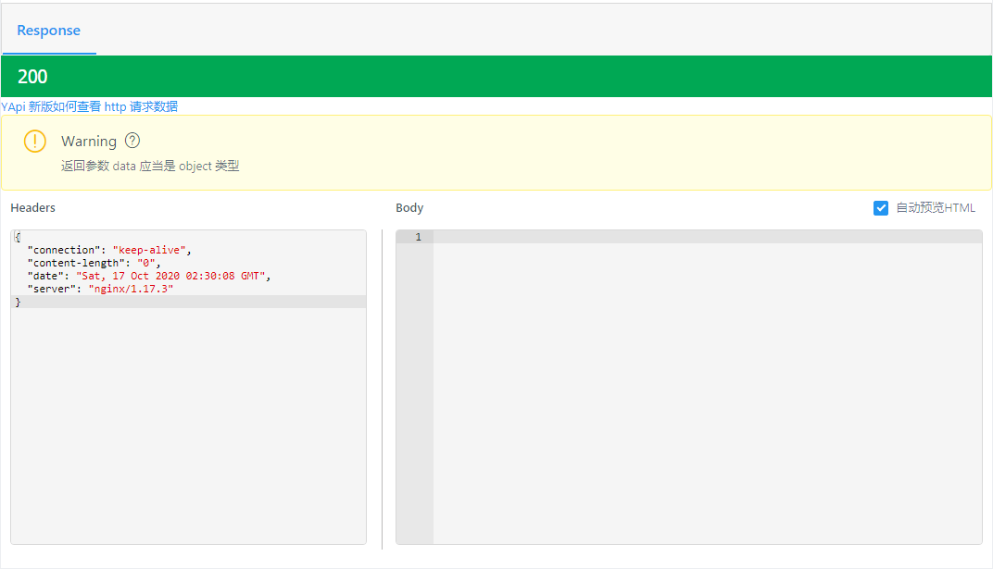Click the yellow Warning exclamation icon
Screen dimensions: 993x569
pos(35,141)
